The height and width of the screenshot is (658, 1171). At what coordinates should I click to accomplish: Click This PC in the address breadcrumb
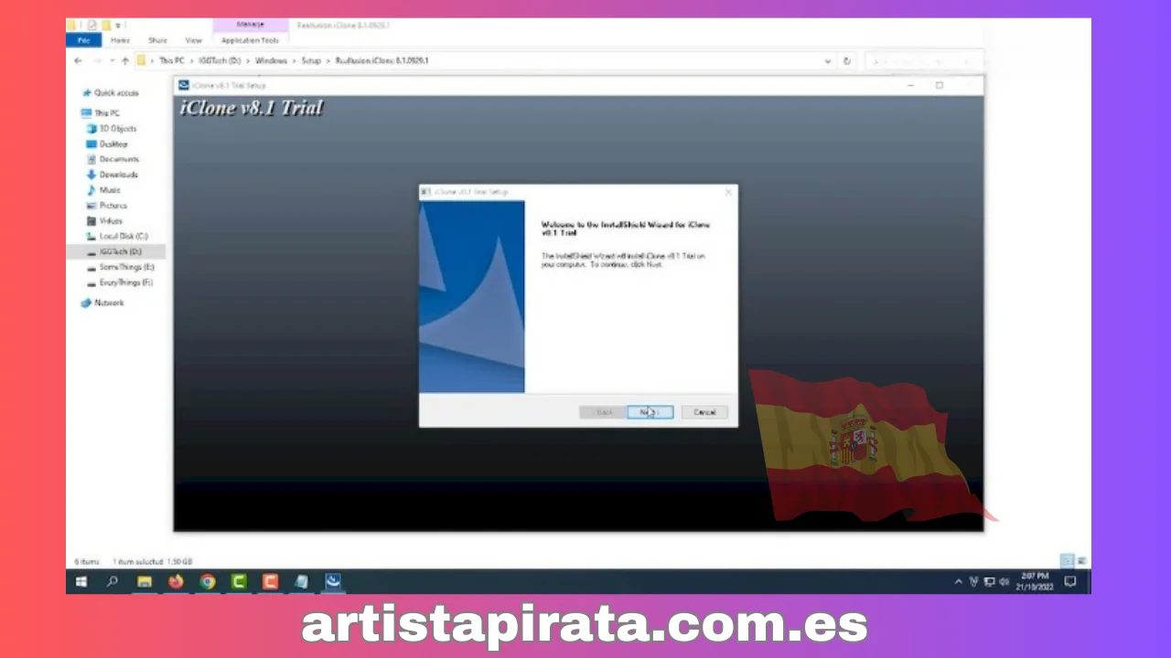pyautogui.click(x=171, y=60)
